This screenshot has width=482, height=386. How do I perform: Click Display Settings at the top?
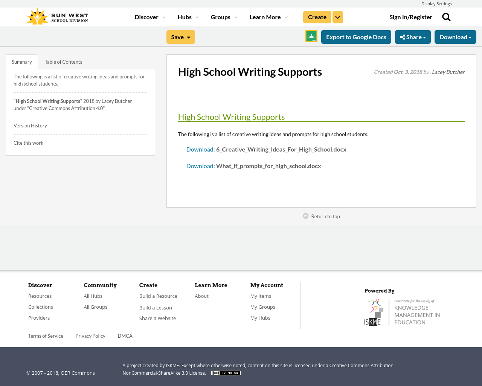click(436, 4)
